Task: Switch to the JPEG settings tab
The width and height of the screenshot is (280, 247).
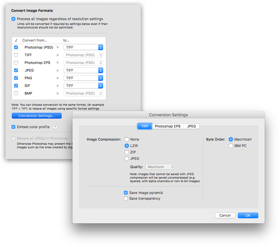Action: [x=192, y=126]
